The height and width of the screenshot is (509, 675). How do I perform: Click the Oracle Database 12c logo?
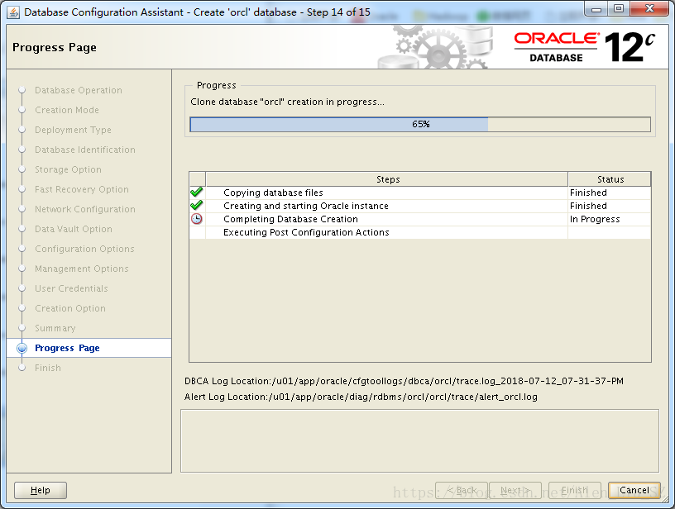click(x=585, y=47)
